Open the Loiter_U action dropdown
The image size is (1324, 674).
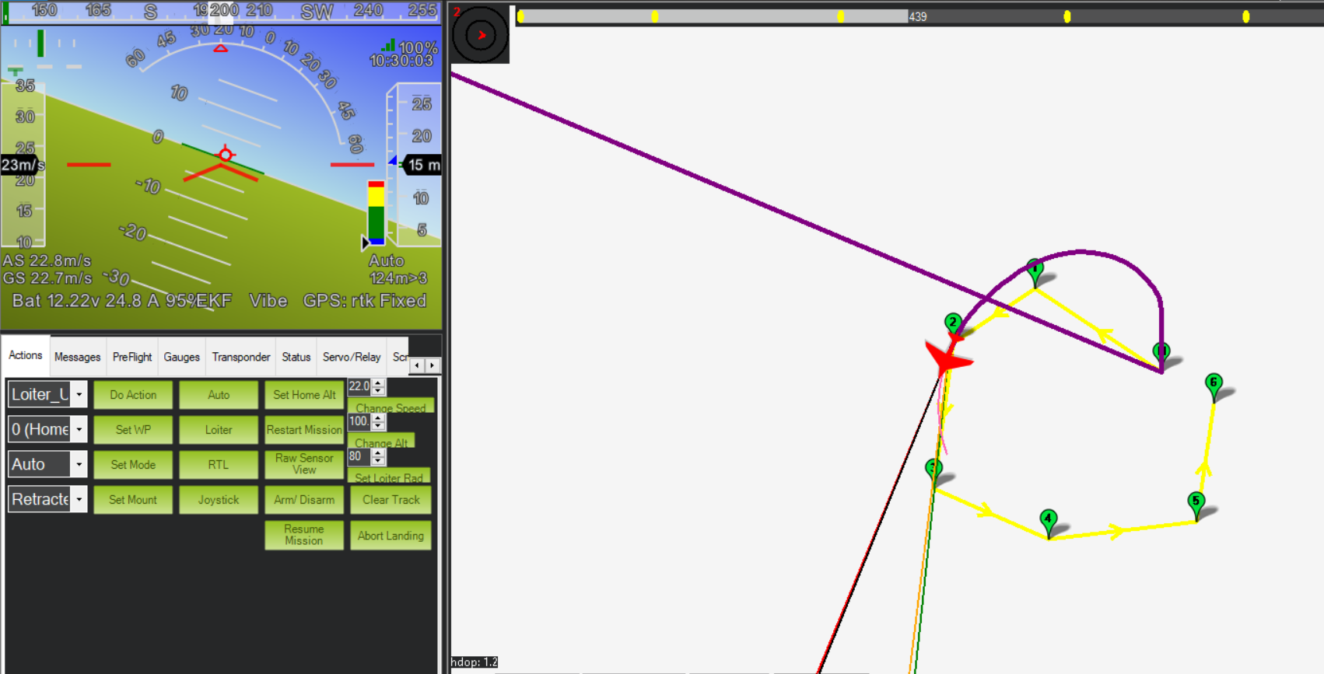(79, 395)
